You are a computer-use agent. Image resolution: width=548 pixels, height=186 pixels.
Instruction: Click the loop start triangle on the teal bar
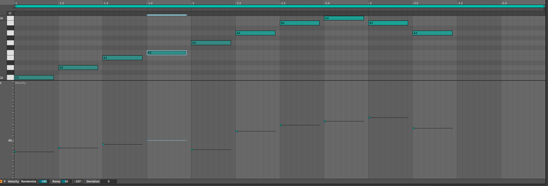(15, 6)
